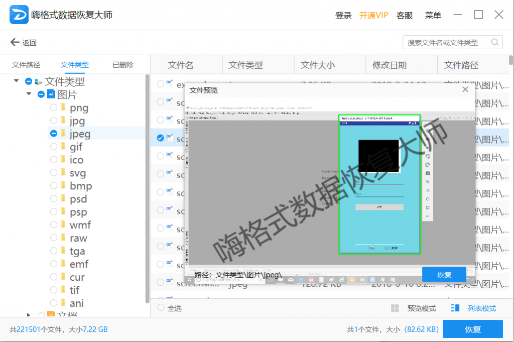
Task: Click the png folder icon
Action: (x=63, y=107)
